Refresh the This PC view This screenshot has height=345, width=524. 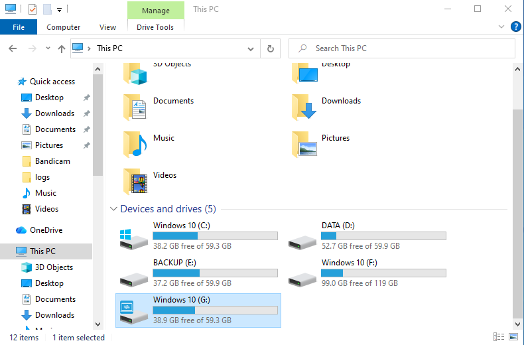pyautogui.click(x=271, y=48)
